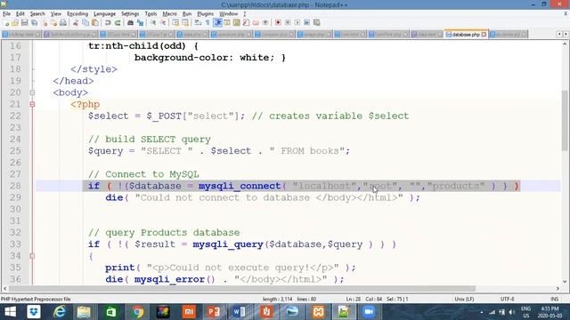Viewport: 570px width, 320px height.
Task: Collapse the body fold marker at line 20
Action: pos(32,92)
